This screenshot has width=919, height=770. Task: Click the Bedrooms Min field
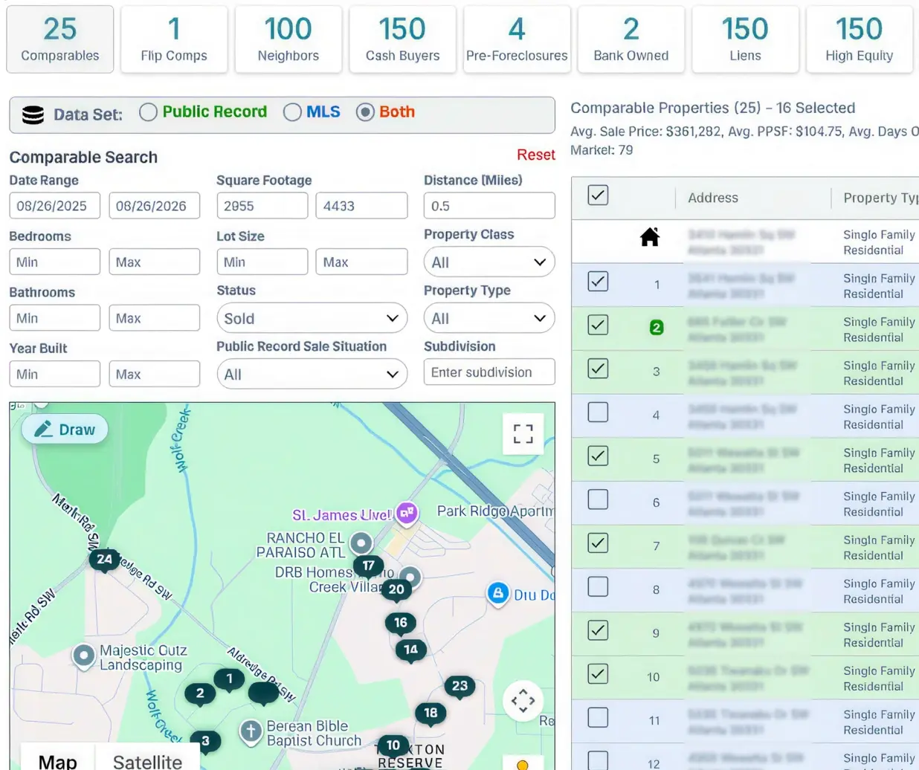click(54, 262)
